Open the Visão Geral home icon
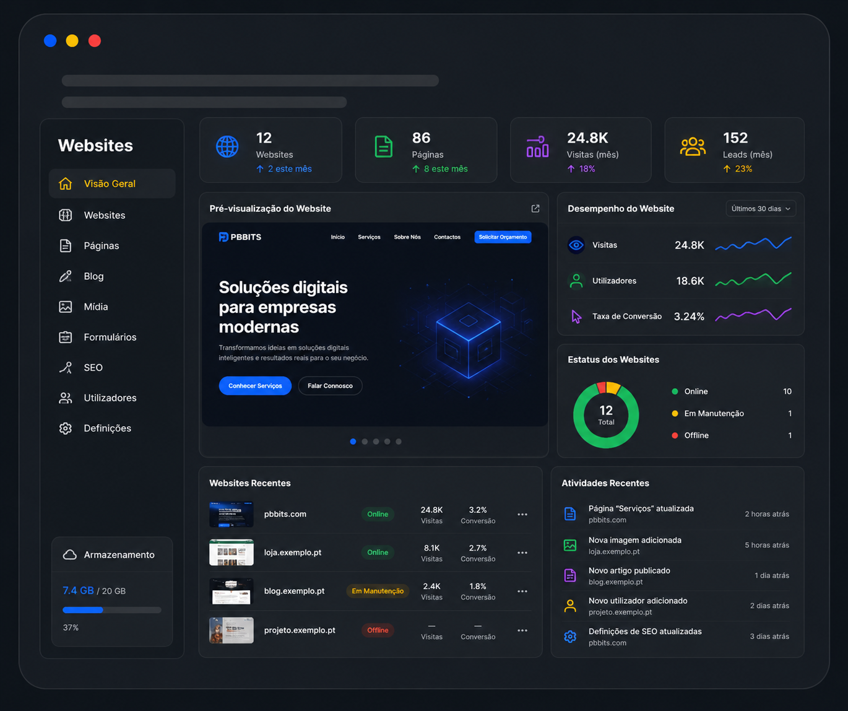Screen dimensions: 848x711 click(x=65, y=183)
